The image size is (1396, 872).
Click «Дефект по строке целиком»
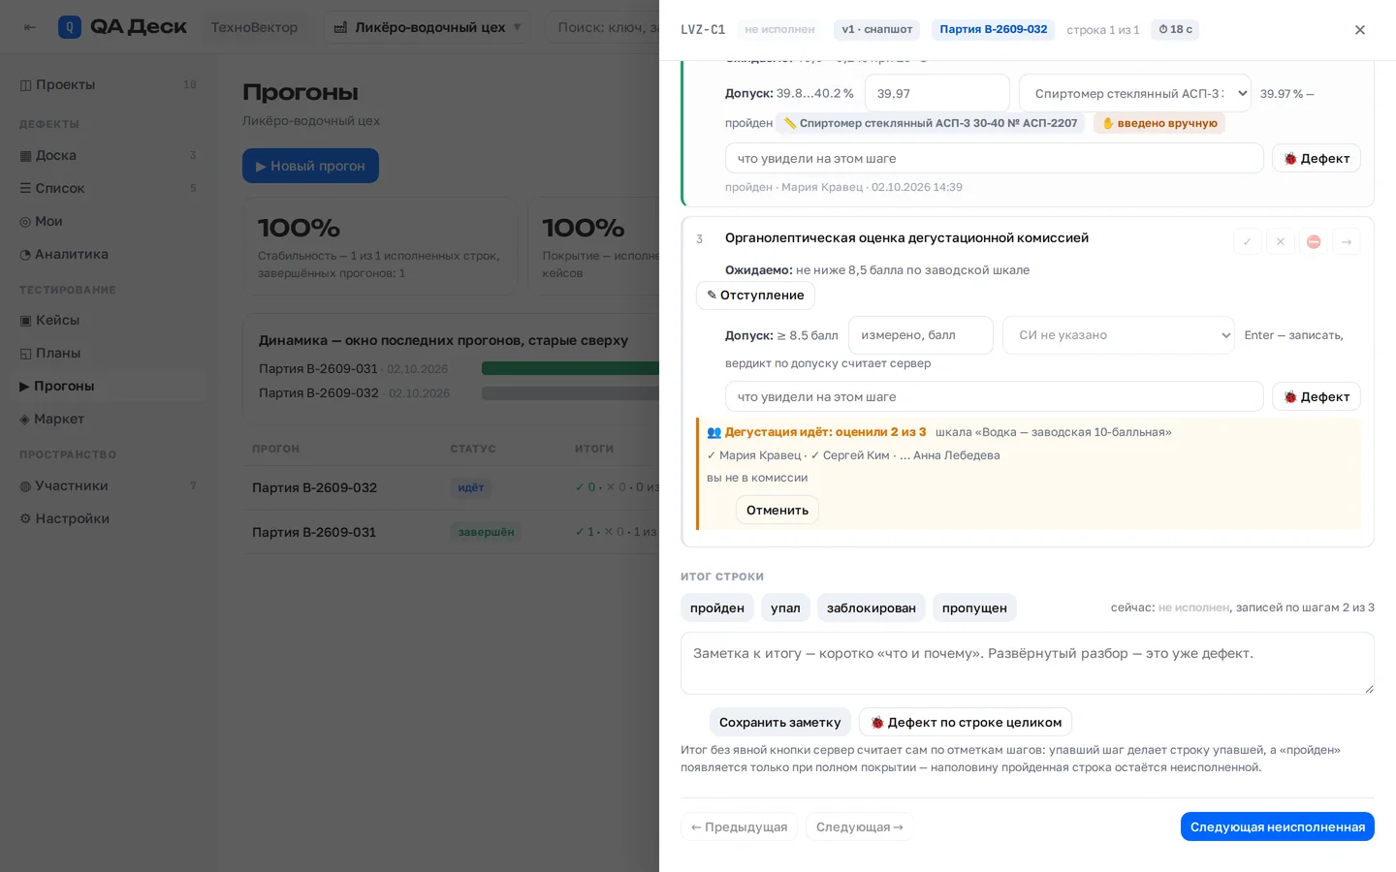click(966, 722)
